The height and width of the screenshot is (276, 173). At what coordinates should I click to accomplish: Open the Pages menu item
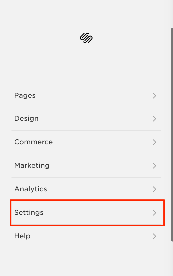(x=86, y=95)
